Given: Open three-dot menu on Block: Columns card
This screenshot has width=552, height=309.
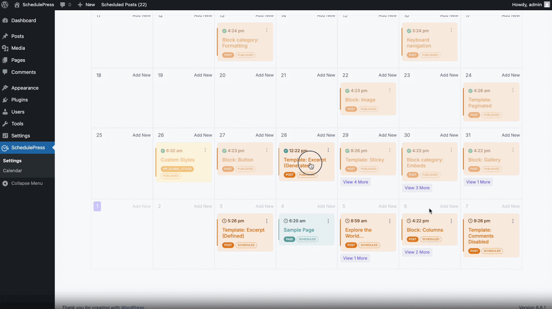Looking at the screenshot, I should click(451, 221).
